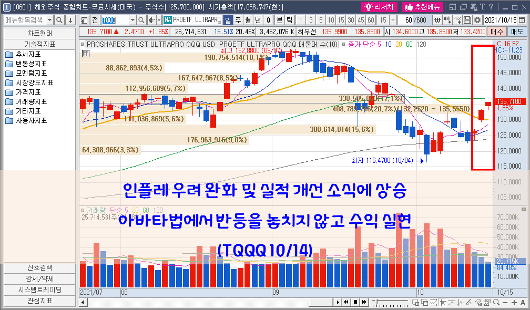Select the 년 yearly period toggle

pos(258,20)
